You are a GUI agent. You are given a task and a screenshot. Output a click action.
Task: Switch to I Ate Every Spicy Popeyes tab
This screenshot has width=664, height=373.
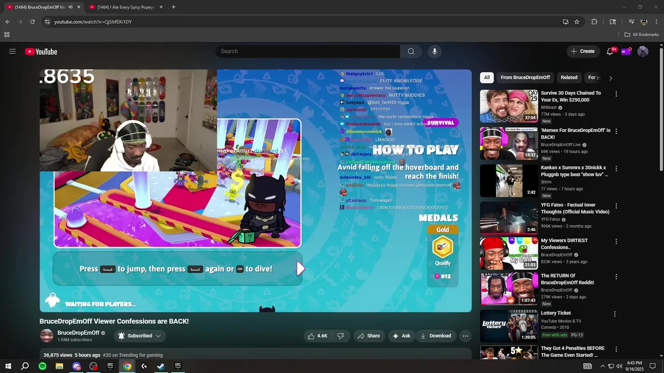[125, 7]
